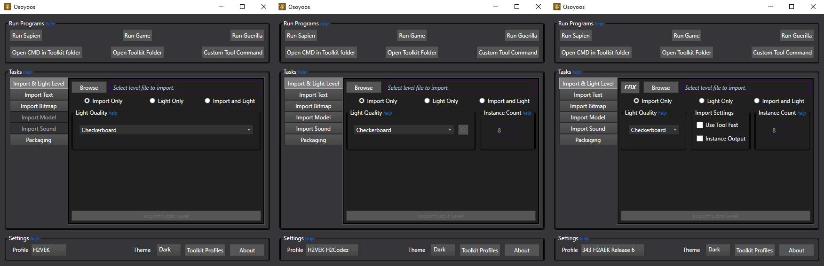
Task: Open Run Programs help link in middle window
Action: click(325, 24)
